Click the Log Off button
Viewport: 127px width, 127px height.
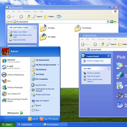(x=33, y=119)
